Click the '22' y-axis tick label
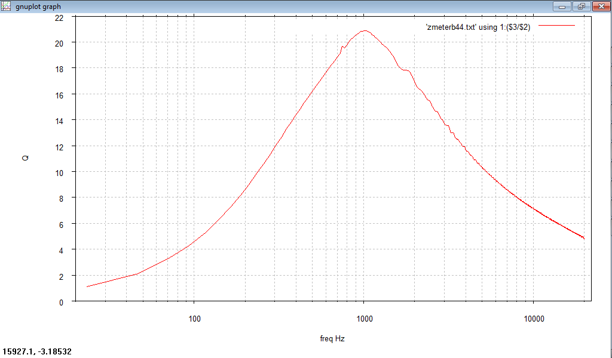 [x=59, y=17]
